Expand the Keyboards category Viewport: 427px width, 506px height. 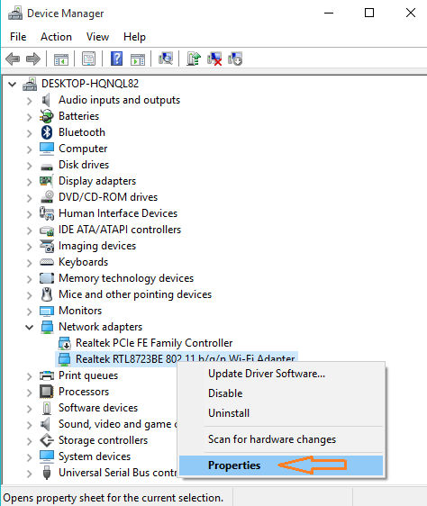coord(30,263)
